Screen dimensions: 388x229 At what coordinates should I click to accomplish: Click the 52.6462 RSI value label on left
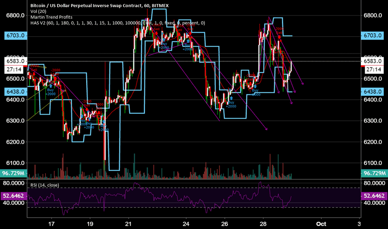[x=14, y=196]
